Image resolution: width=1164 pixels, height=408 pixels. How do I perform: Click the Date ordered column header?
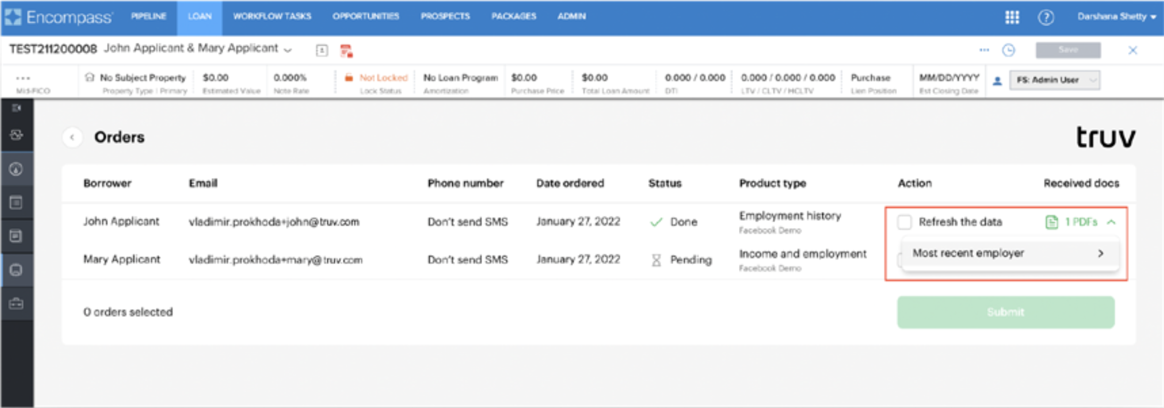570,183
